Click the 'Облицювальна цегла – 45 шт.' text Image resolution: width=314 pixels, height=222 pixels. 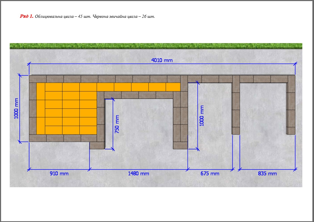[63, 17]
